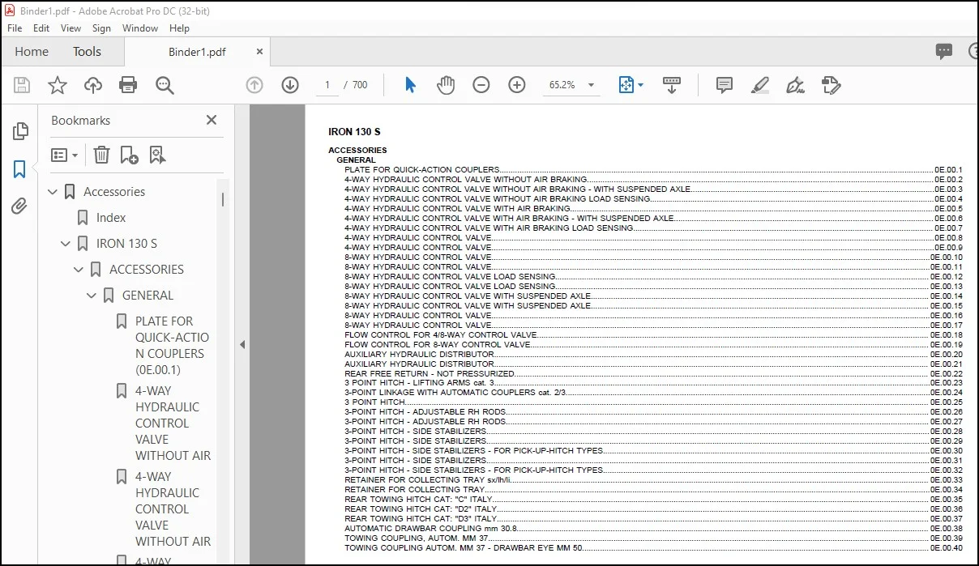
Task: Click the scrolling mode keyboard icon
Action: pyautogui.click(x=671, y=85)
